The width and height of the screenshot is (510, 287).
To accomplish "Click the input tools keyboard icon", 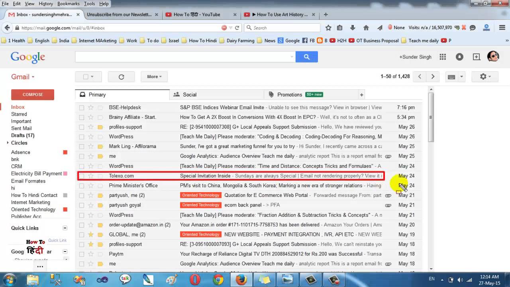I will click(x=451, y=77).
